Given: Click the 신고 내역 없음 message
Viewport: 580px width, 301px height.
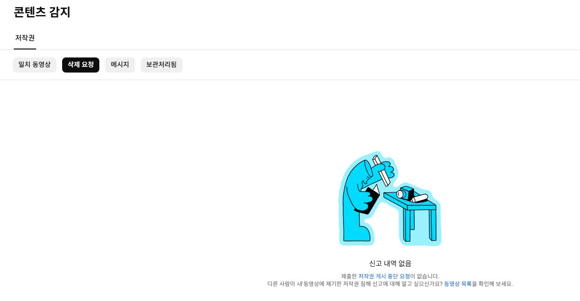Looking at the screenshot, I should click(x=390, y=264).
